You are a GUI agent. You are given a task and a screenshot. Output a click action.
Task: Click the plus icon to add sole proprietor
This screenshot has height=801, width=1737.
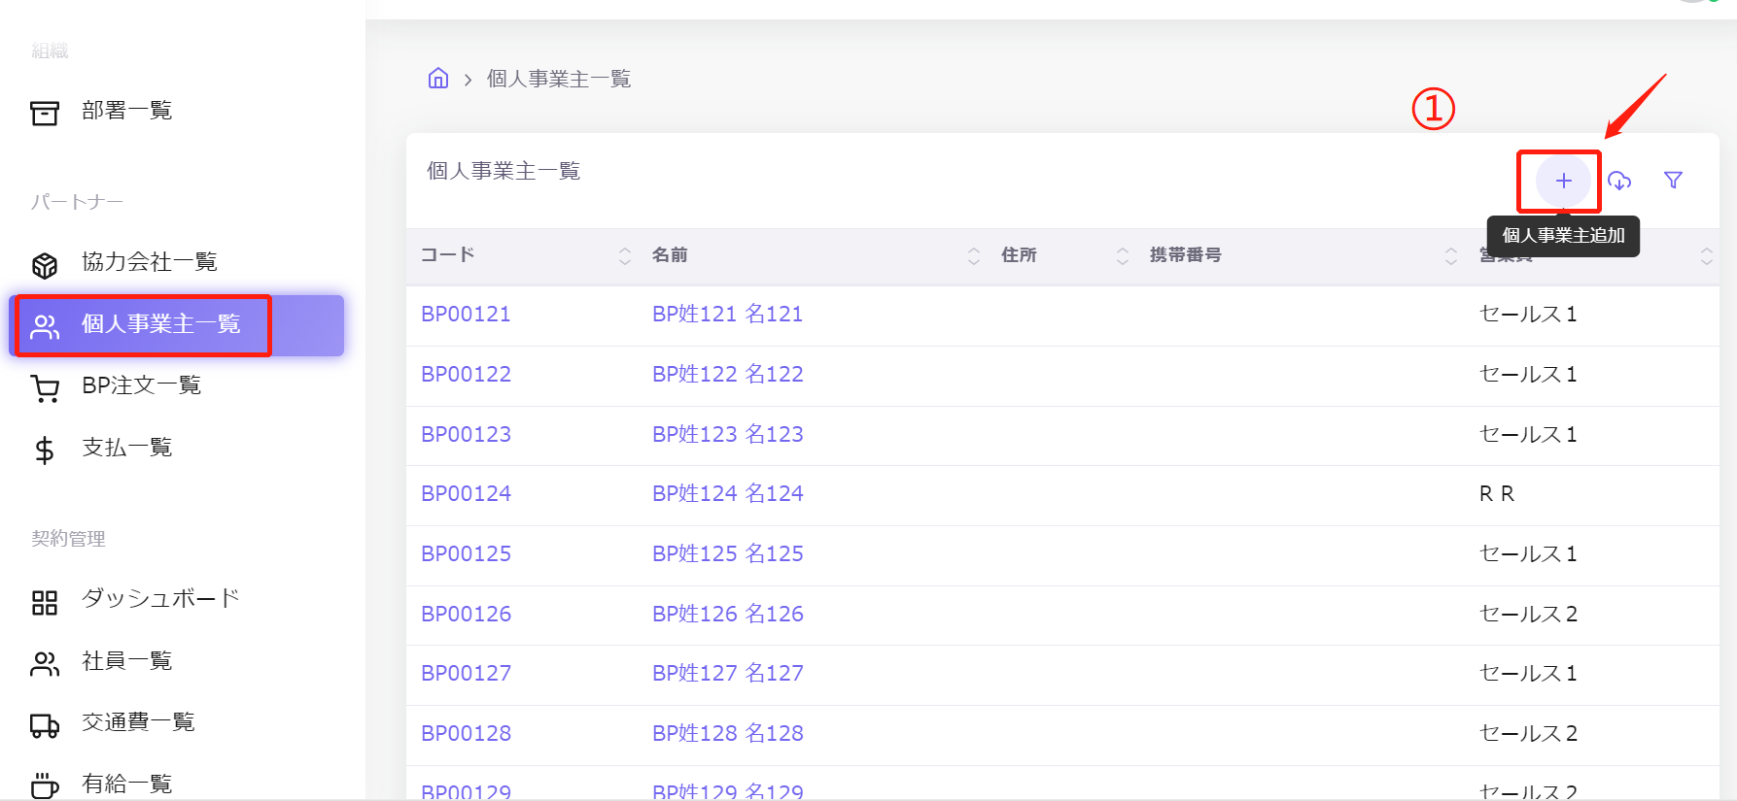point(1563,181)
